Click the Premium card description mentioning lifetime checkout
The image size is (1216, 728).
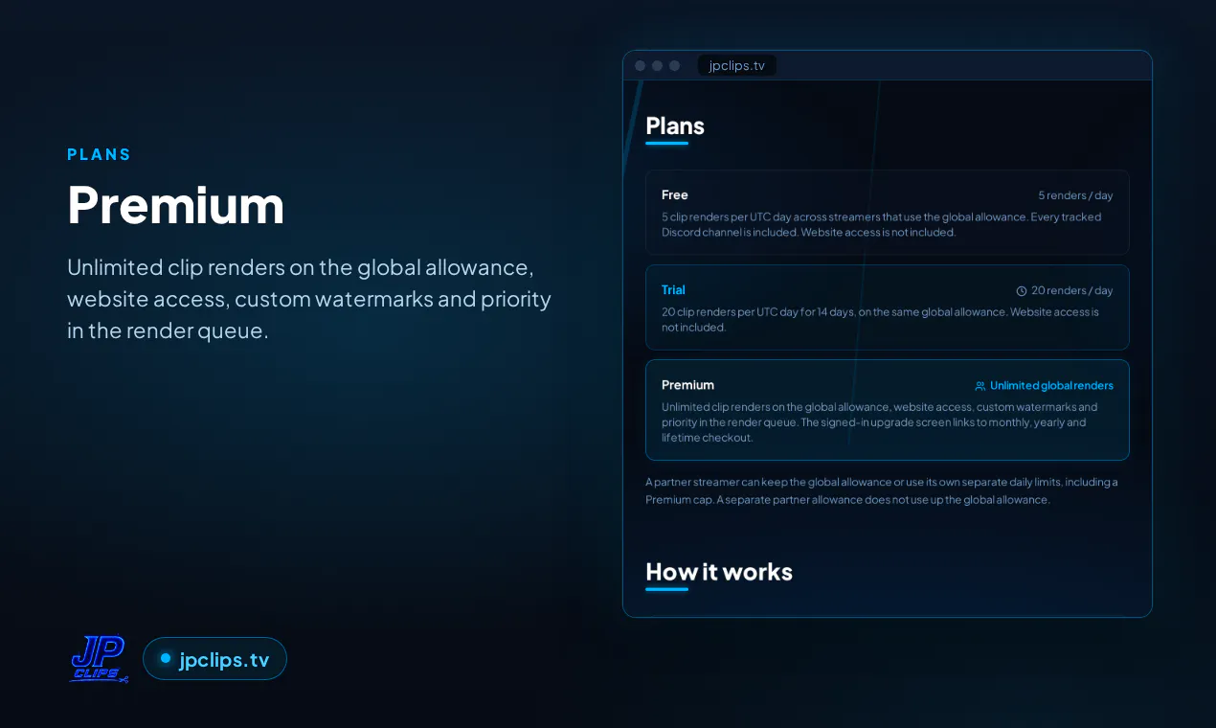tap(880, 422)
